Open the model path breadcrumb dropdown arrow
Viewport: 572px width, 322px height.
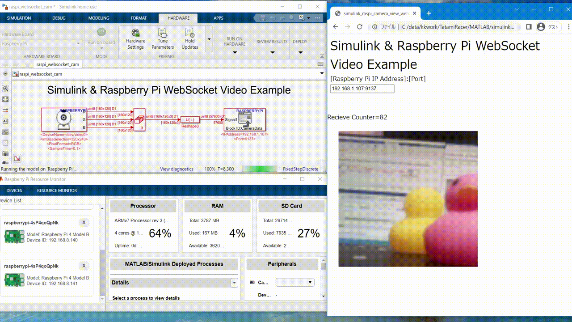pyautogui.click(x=322, y=73)
